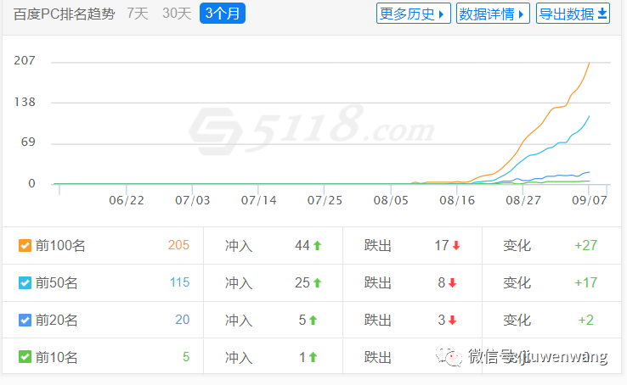Click the green up arrow beside 25
Viewport: 627px width, 385px height.
(318, 283)
